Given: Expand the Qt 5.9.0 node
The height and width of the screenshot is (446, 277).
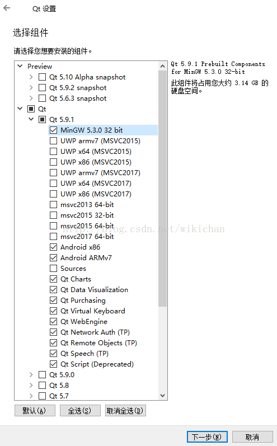Looking at the screenshot, I should [31, 374].
